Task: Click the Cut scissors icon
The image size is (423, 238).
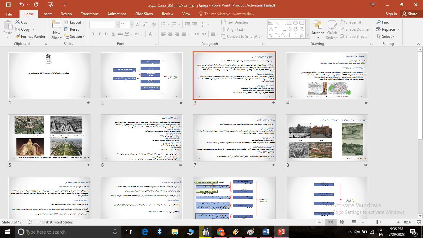Action: (18, 22)
